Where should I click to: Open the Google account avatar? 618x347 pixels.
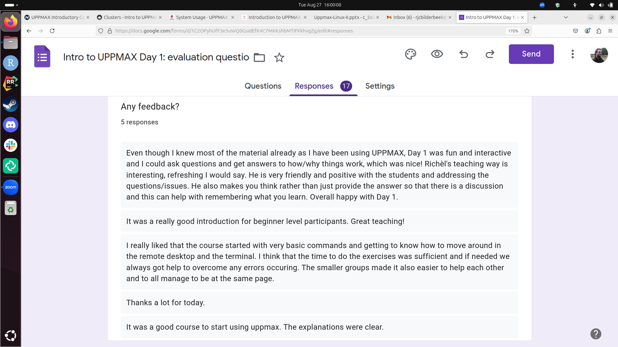coord(599,54)
